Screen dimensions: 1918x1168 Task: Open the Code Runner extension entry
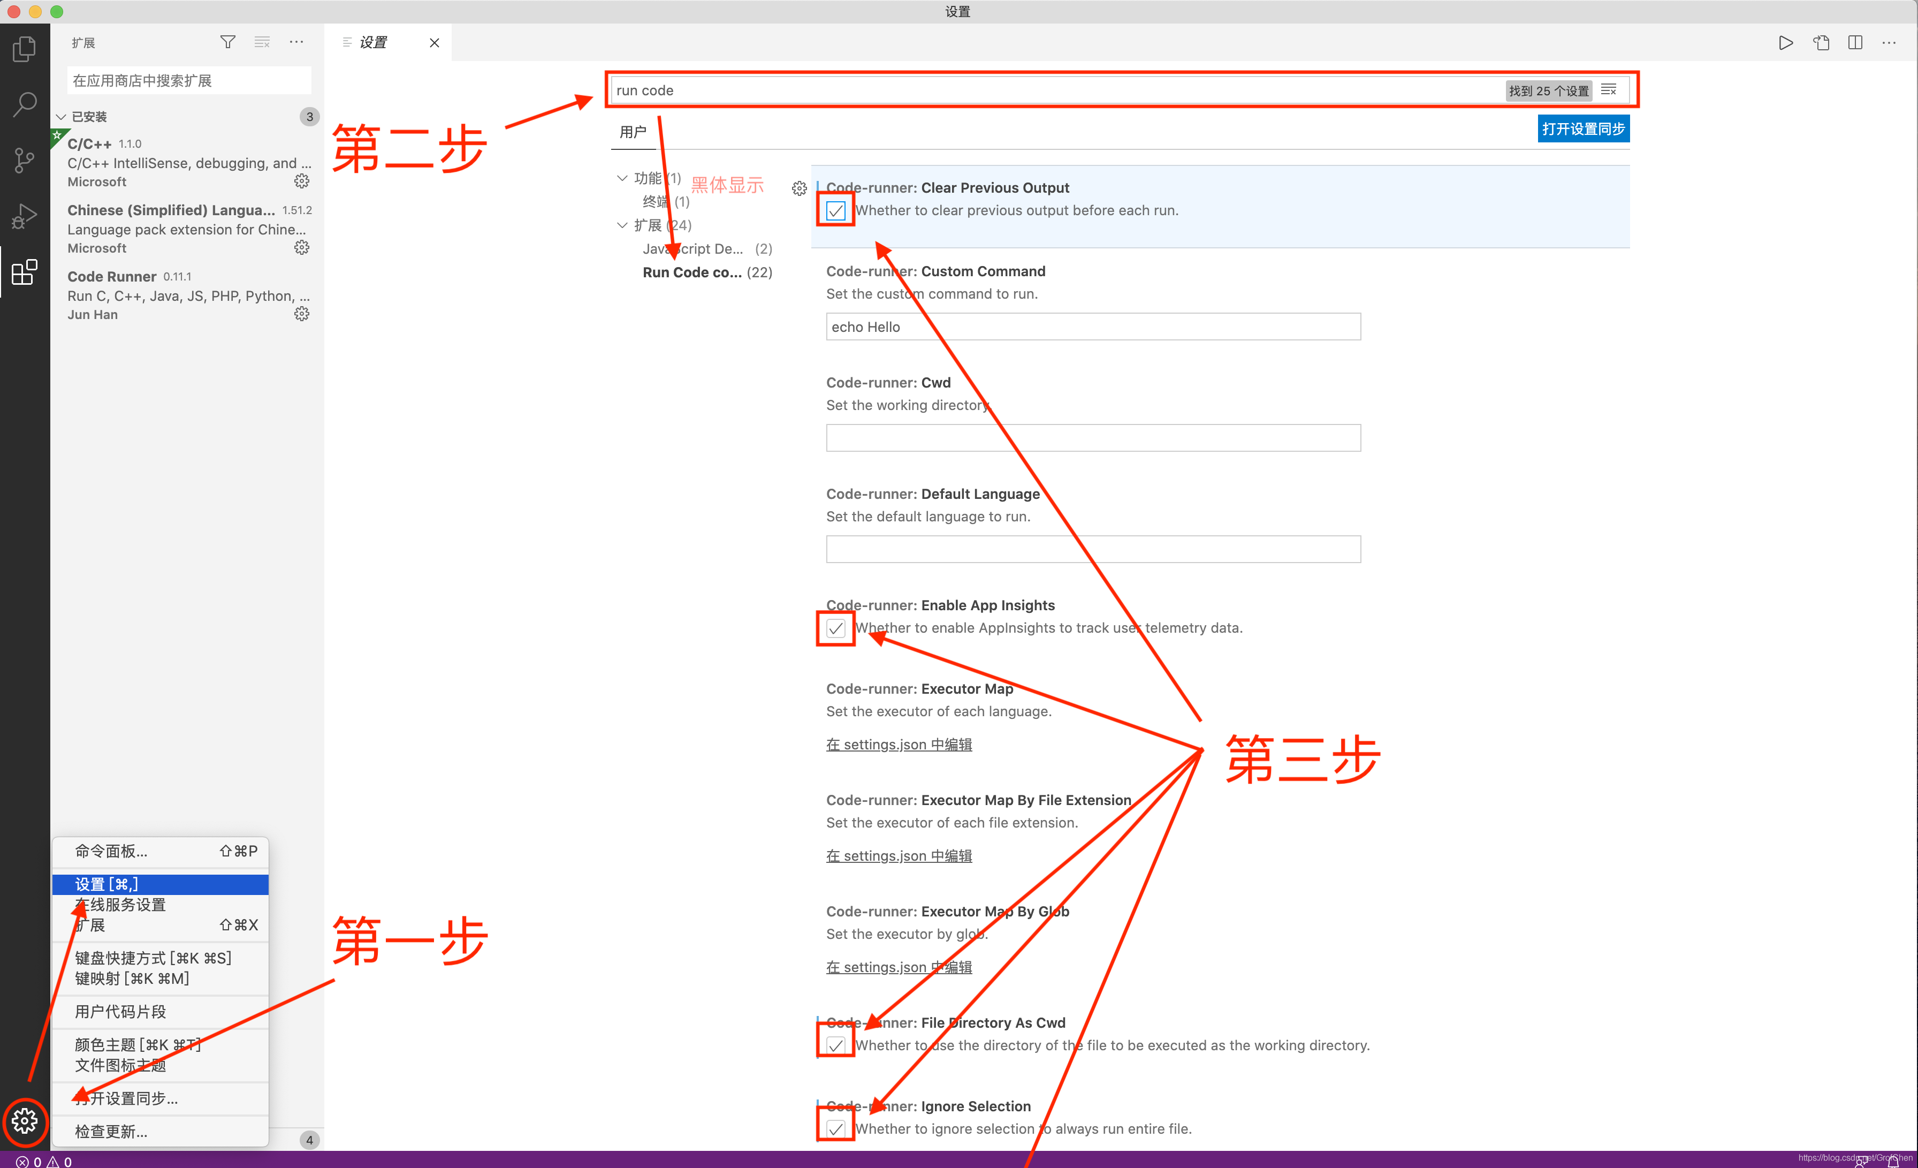pos(187,295)
